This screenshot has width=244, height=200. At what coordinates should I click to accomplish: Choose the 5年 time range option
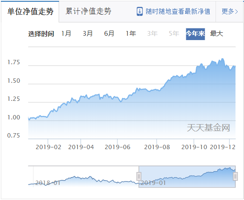coord(174,34)
